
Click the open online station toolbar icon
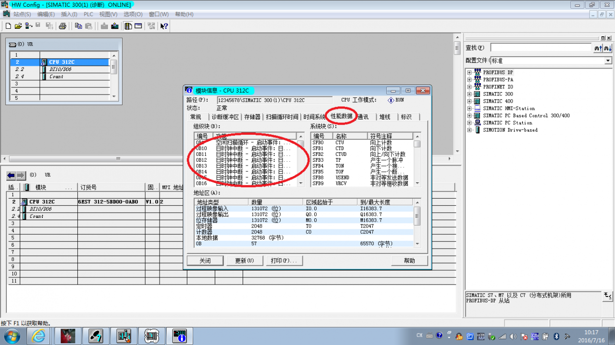point(29,26)
